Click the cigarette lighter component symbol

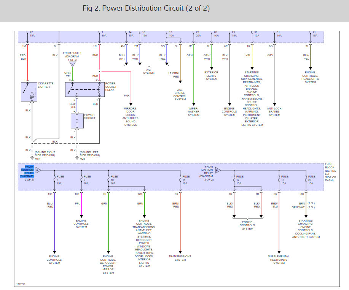[30, 91]
